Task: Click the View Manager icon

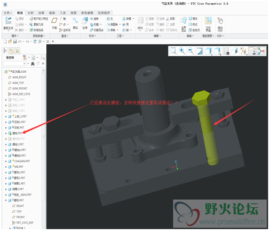Action: click(226, 51)
